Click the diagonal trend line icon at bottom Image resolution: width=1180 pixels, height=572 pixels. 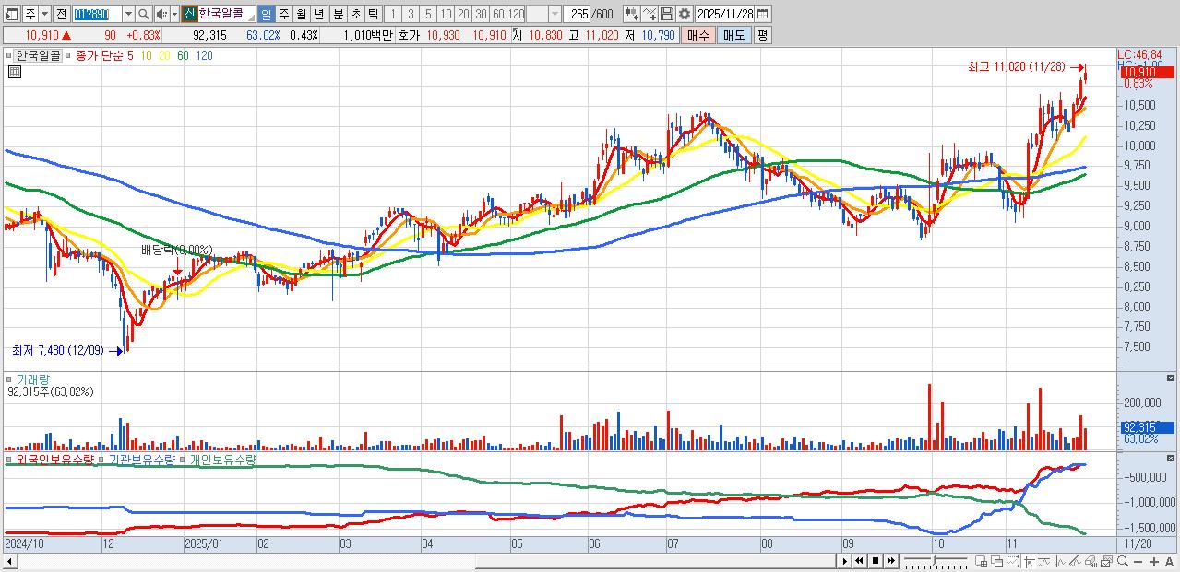tap(1075, 562)
